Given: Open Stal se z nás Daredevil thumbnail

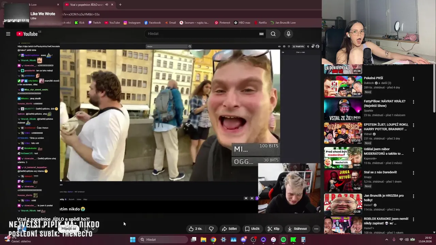Looking at the screenshot, I should tap(343, 181).
